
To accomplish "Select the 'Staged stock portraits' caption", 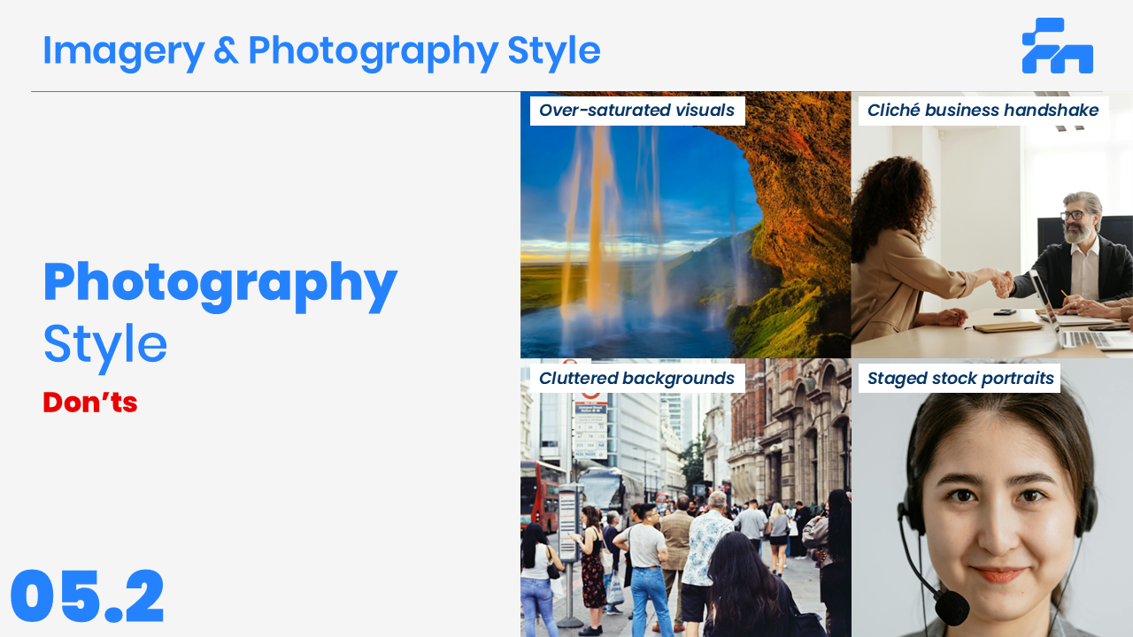I will coord(960,379).
